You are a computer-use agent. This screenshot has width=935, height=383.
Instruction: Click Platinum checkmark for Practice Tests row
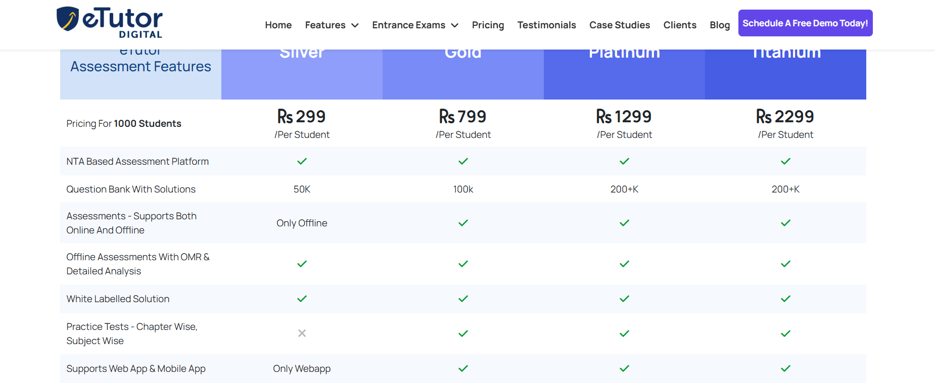click(x=624, y=333)
